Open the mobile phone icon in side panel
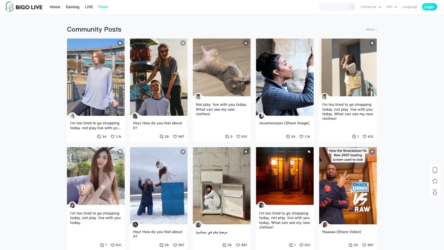 click(435, 170)
